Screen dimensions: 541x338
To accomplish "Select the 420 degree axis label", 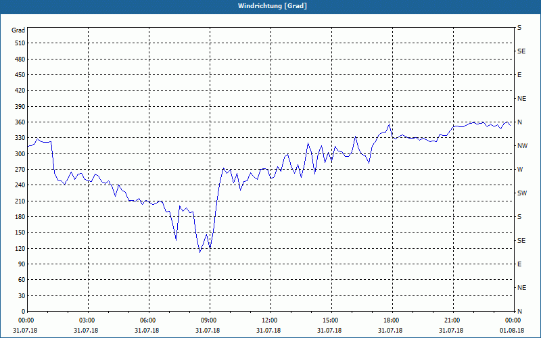I will [20, 91].
